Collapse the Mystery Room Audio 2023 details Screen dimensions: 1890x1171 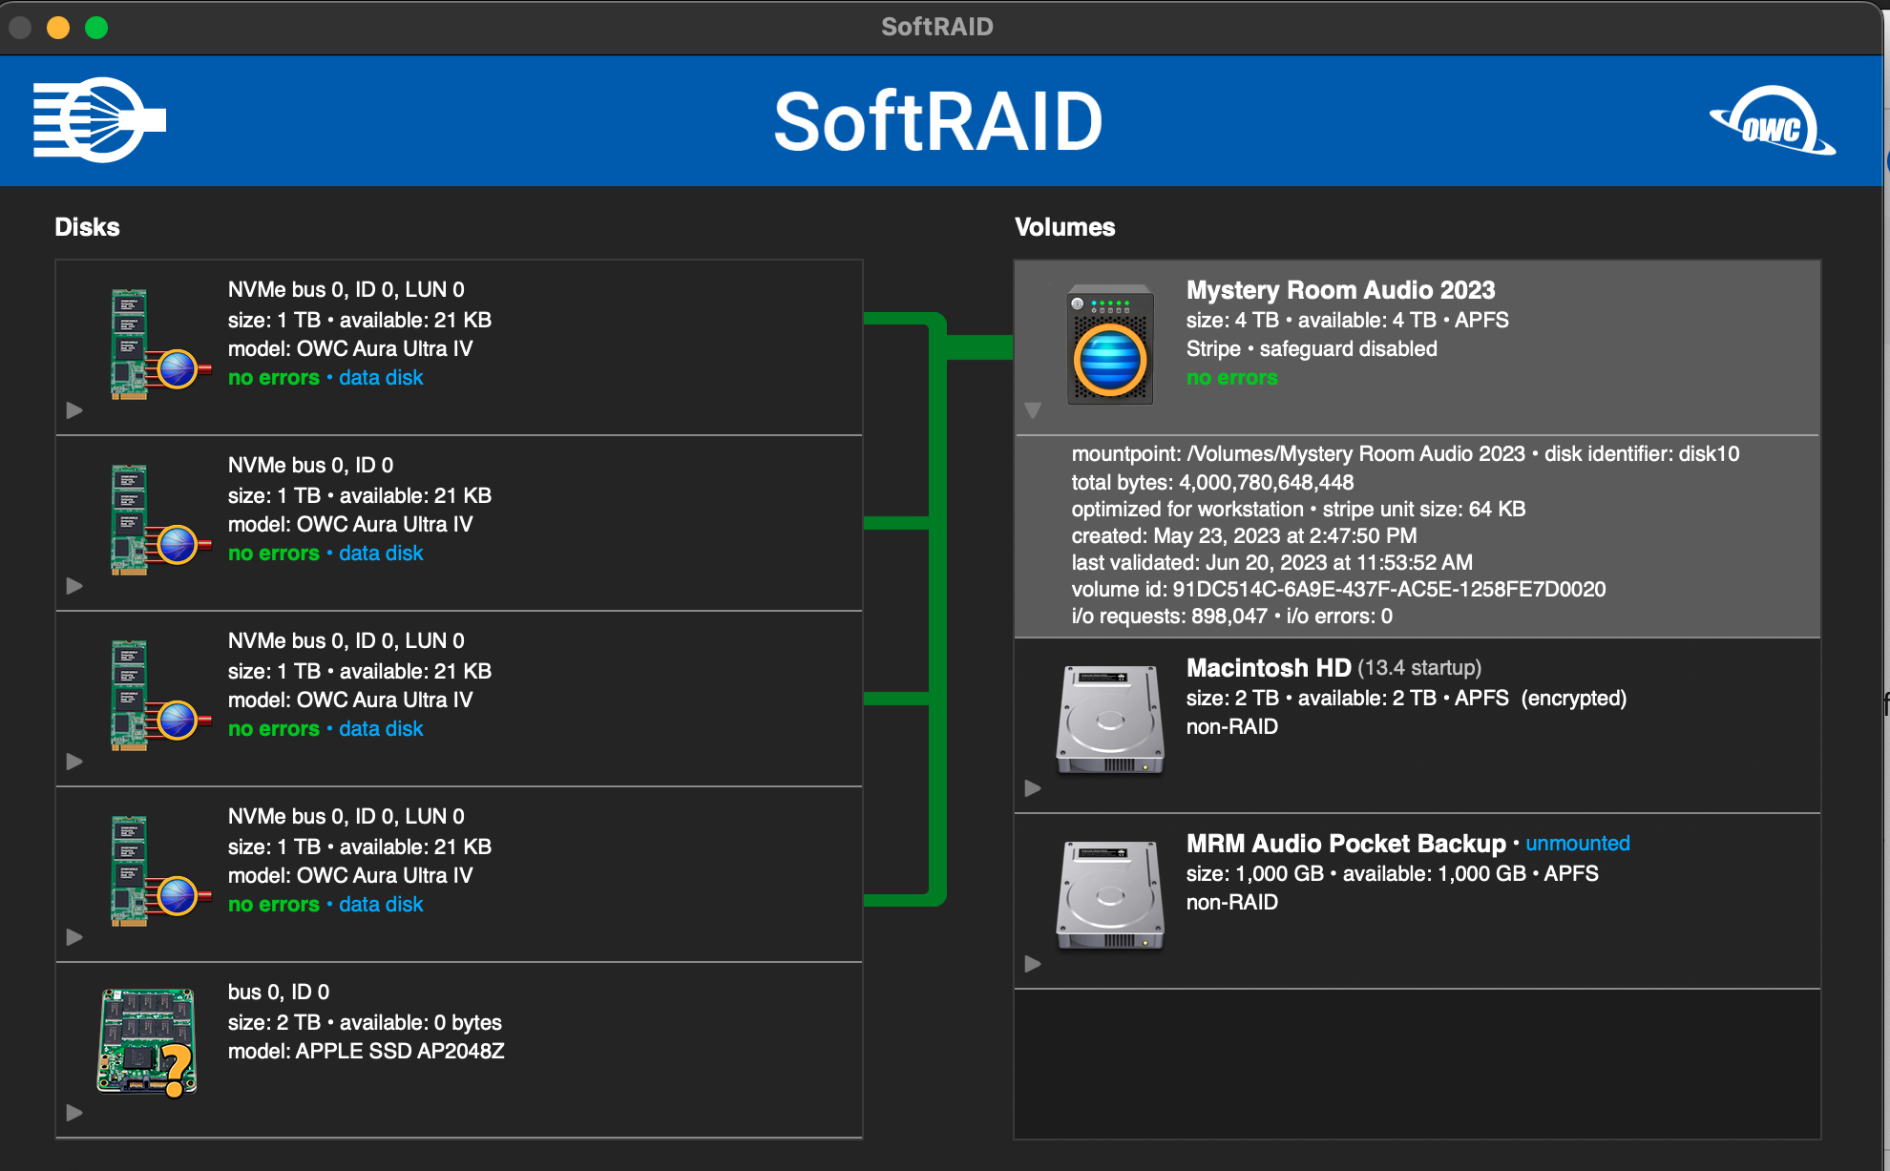1032,410
